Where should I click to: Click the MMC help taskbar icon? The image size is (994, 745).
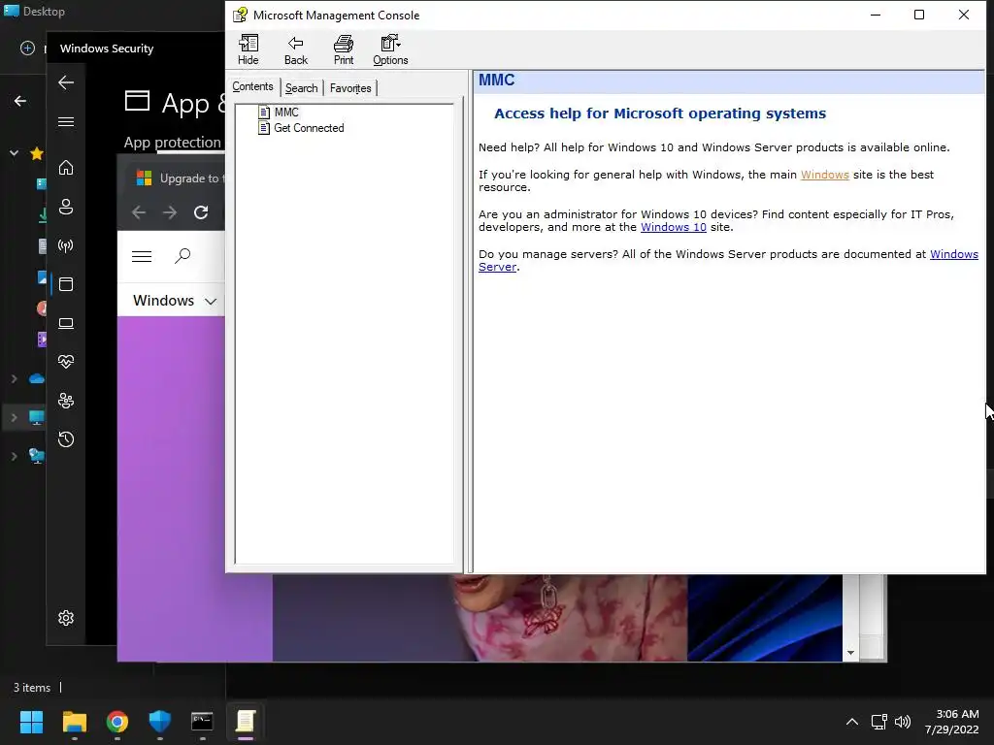pyautogui.click(x=246, y=722)
